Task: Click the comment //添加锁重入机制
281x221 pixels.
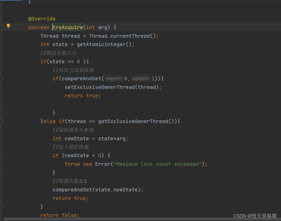Action: point(73,130)
